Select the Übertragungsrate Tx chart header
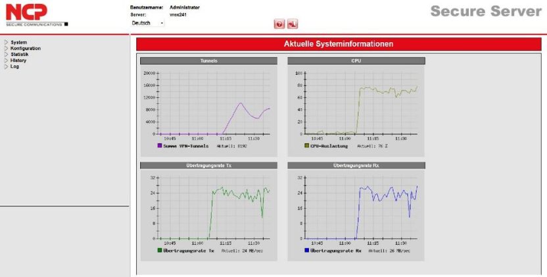This screenshot has height=277, width=547. [208, 165]
